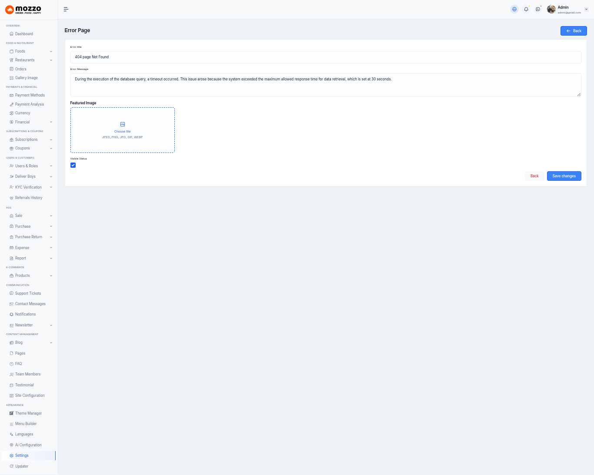Uncheck the Visible Status checkbox

pyautogui.click(x=73, y=165)
